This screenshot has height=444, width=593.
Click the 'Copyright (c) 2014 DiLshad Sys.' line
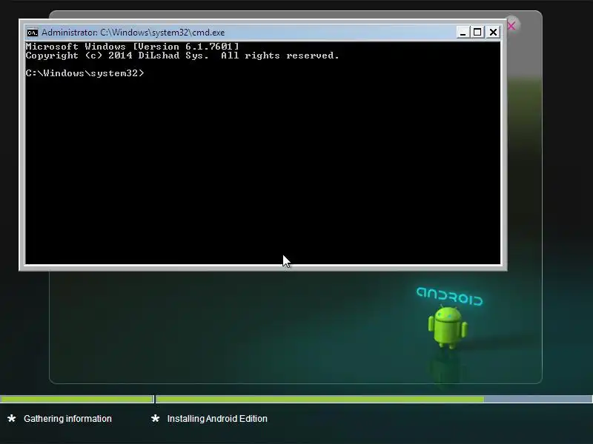(x=182, y=55)
